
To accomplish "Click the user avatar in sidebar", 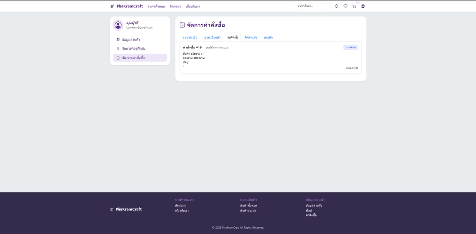I will tap(118, 25).
